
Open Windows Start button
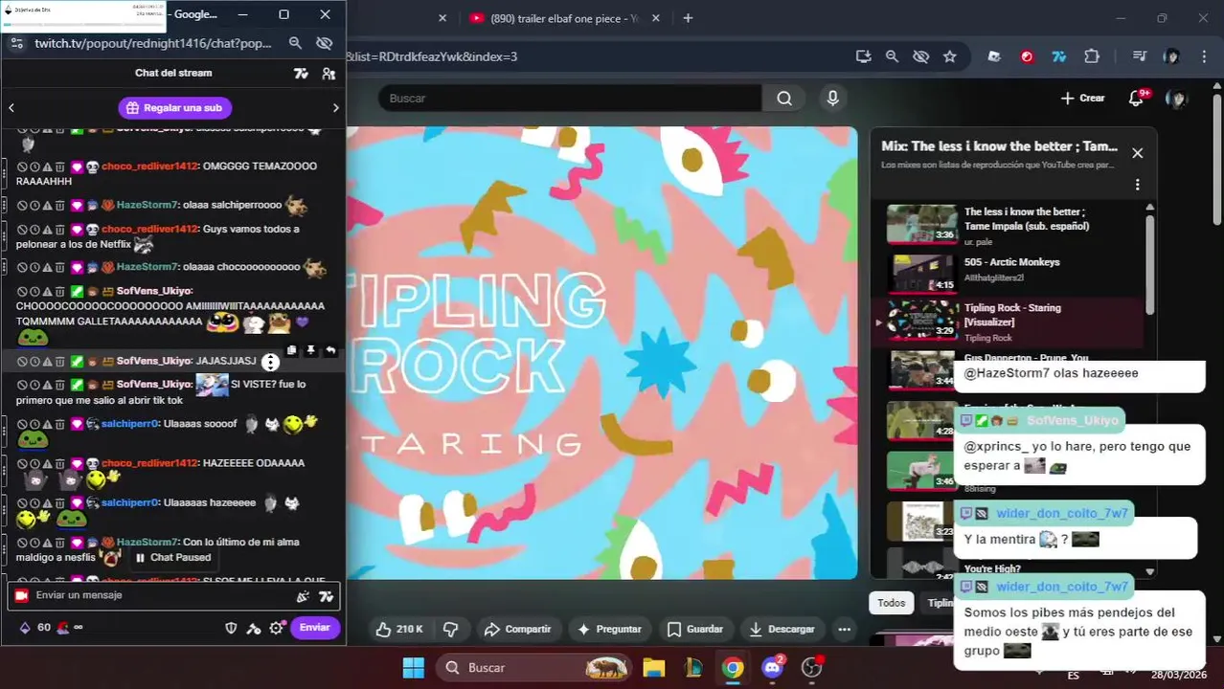[x=414, y=668]
